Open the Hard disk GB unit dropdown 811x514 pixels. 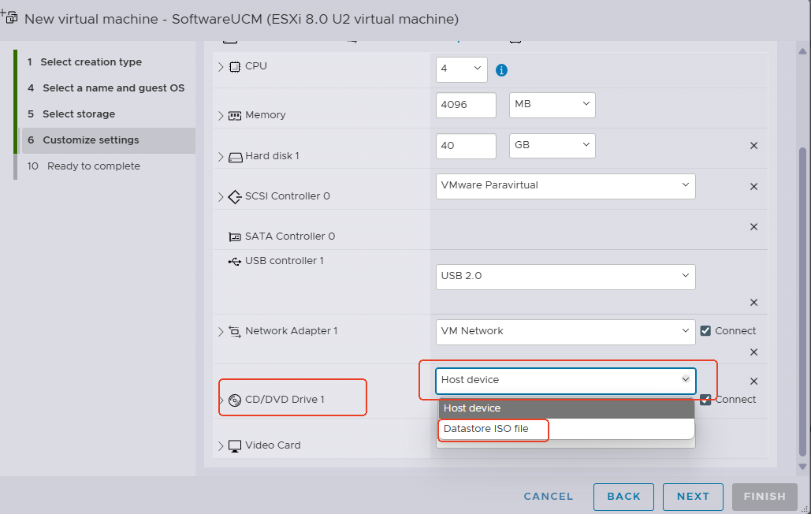coord(552,146)
